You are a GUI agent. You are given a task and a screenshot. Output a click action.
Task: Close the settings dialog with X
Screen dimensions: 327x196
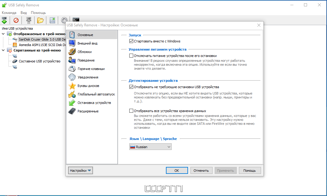(x=259, y=25)
